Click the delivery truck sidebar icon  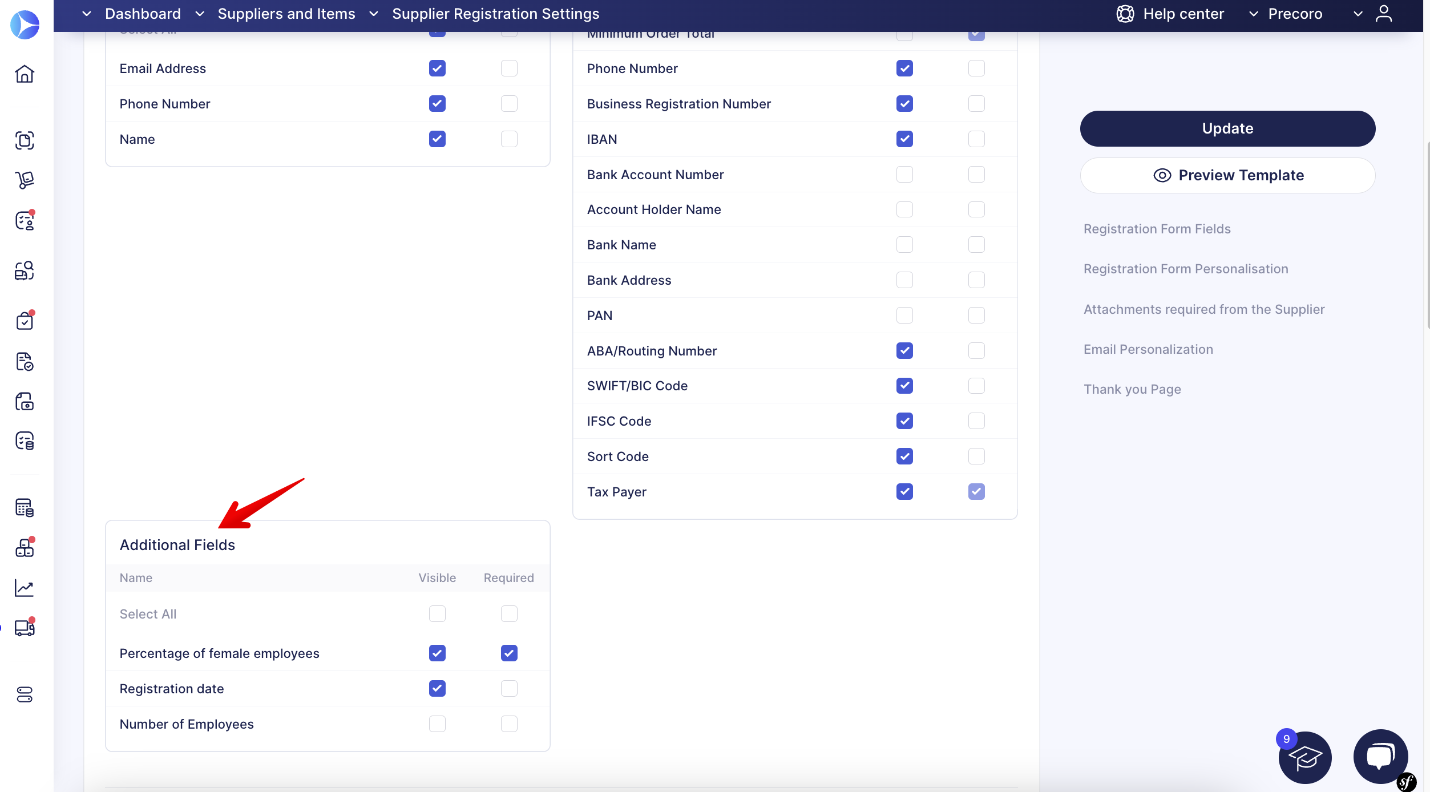click(x=25, y=628)
